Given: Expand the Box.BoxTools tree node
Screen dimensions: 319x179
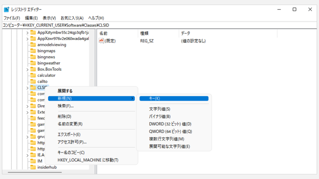Looking at the screenshot, I should click(x=27, y=69).
